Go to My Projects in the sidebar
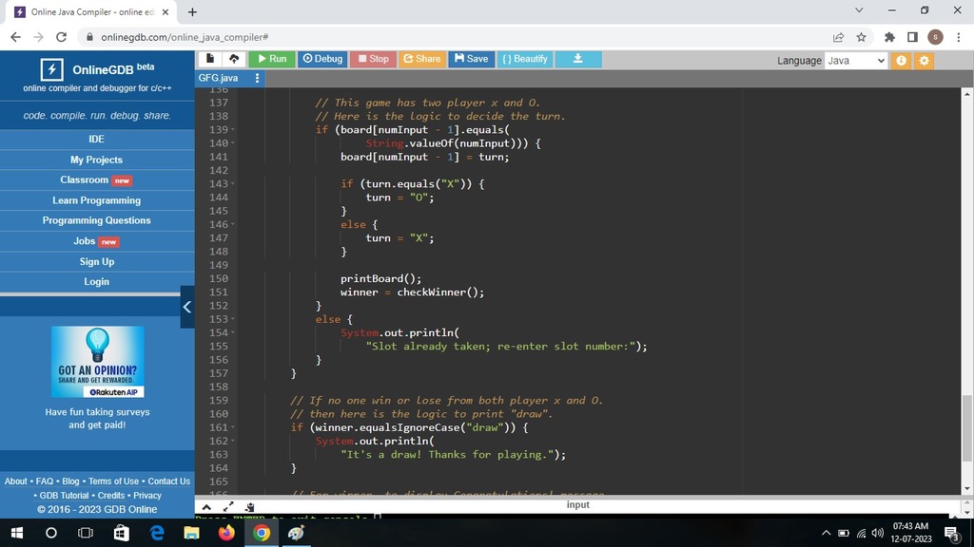This screenshot has width=974, height=547. coord(96,160)
